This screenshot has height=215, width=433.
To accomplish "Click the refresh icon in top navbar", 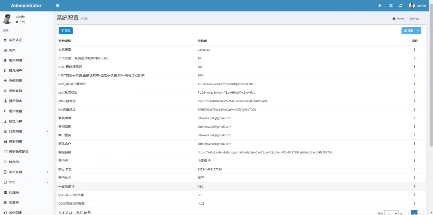I will pos(401,6).
